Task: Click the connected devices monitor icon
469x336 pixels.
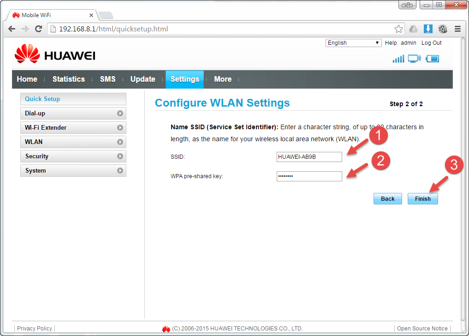Action: click(x=414, y=59)
